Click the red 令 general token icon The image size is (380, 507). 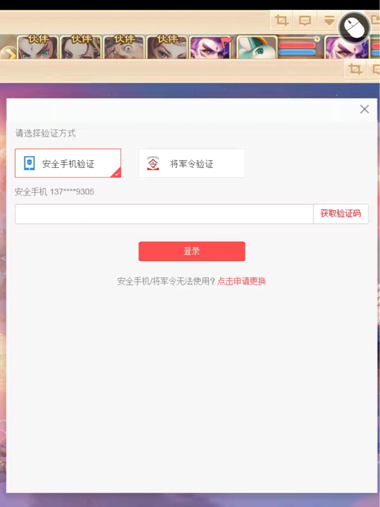tap(153, 163)
